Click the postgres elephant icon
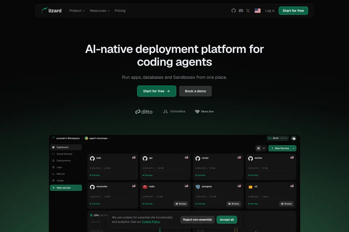349x232 pixels. point(198,187)
